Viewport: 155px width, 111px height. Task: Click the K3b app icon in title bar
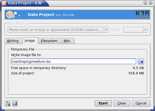[4, 3]
